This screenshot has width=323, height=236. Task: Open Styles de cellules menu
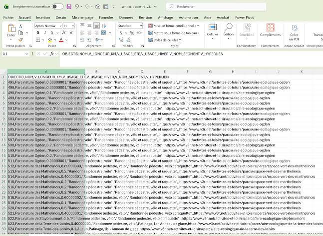[165, 40]
